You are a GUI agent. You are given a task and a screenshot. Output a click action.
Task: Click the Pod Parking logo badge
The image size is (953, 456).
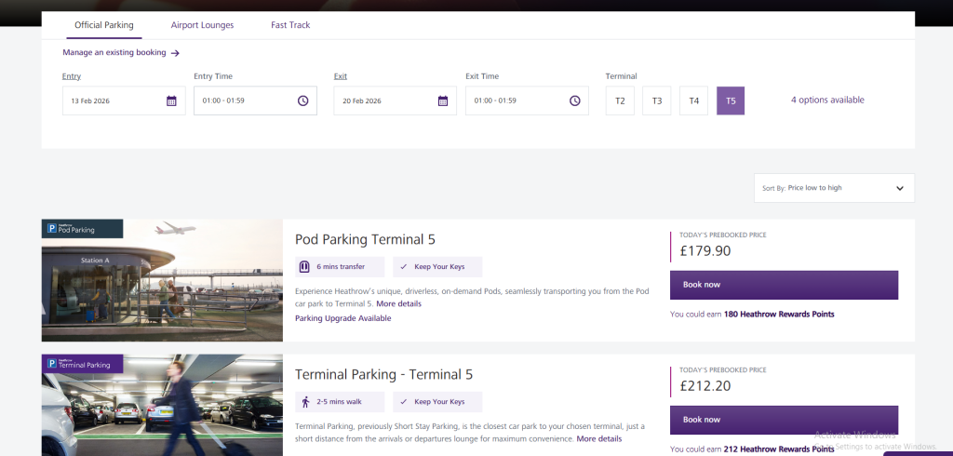82,229
